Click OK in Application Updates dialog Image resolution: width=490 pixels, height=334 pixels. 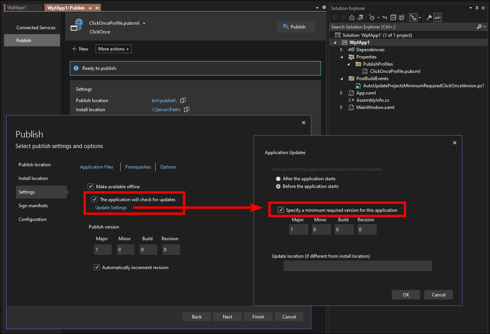[406, 295]
